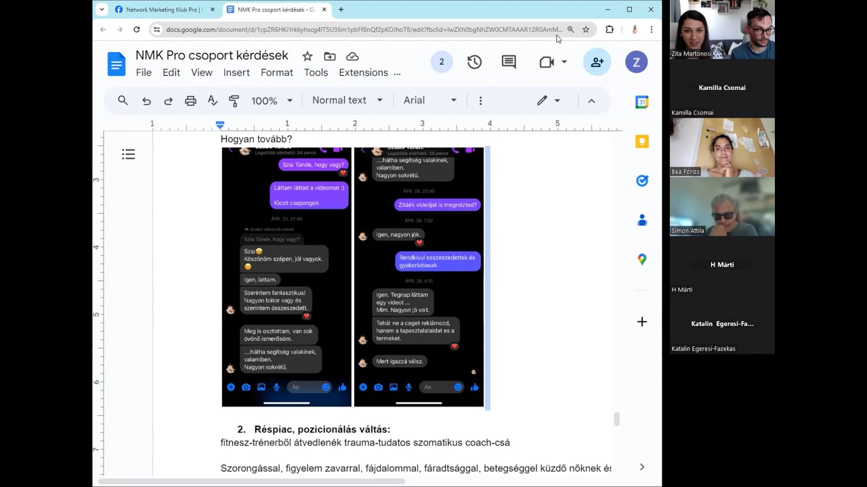Image resolution: width=867 pixels, height=487 pixels.
Task: Print the document
Action: coord(190,101)
